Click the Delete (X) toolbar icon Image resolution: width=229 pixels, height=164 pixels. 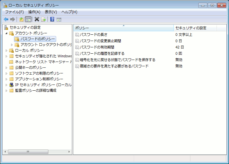click(37, 19)
